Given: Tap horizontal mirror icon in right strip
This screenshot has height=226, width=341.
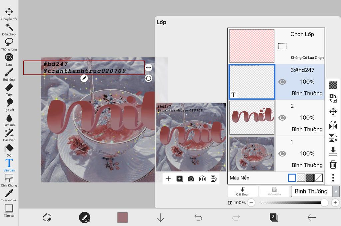Looking at the screenshot, I should pyautogui.click(x=333, y=125).
